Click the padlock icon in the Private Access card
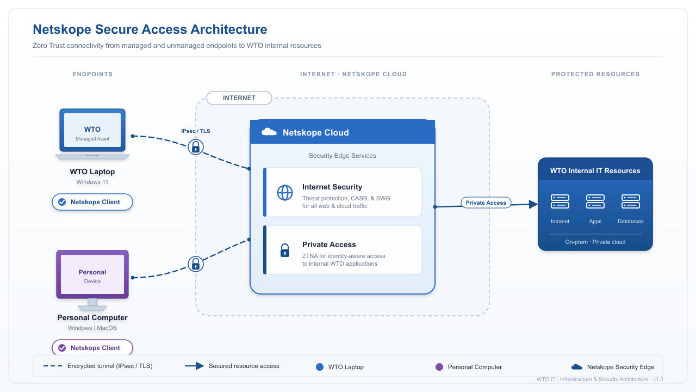The height and width of the screenshot is (392, 696). [285, 250]
